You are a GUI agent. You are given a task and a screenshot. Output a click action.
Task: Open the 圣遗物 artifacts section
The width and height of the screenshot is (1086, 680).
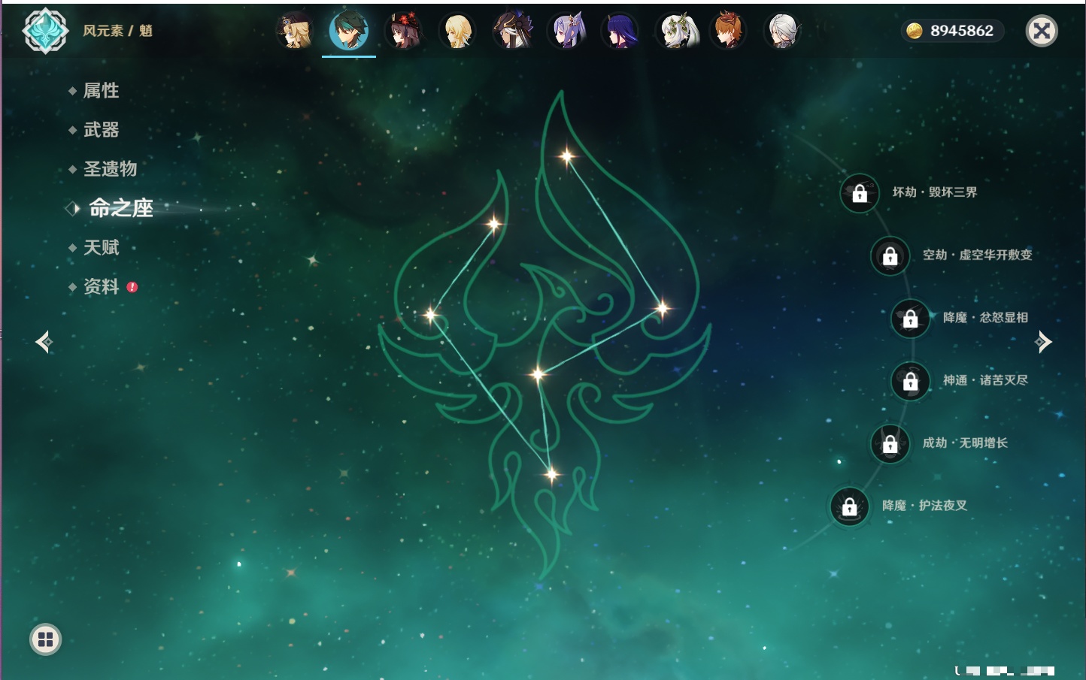110,169
